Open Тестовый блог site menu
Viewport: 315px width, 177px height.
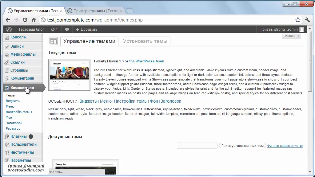(31, 29)
